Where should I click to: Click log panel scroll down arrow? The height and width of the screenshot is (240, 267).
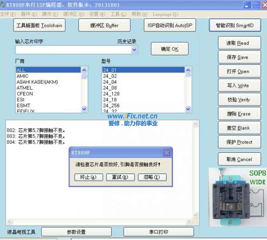click(x=196, y=215)
